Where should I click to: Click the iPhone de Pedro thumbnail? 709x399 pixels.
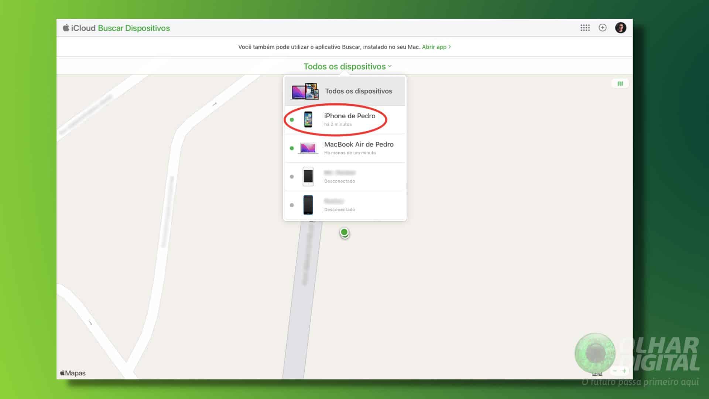pyautogui.click(x=308, y=120)
